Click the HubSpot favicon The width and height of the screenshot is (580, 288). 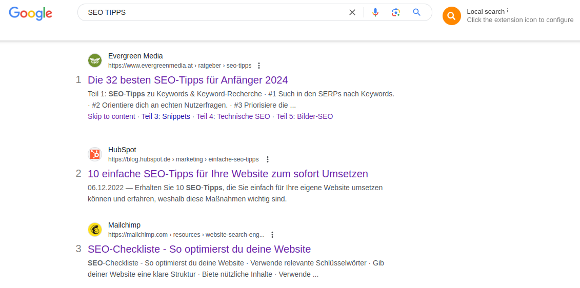tap(95, 154)
